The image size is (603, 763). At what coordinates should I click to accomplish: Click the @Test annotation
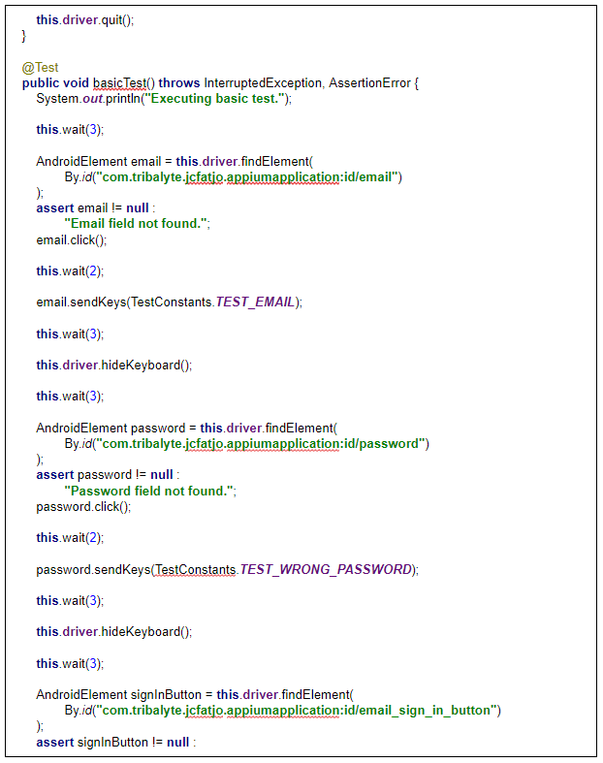[x=40, y=68]
